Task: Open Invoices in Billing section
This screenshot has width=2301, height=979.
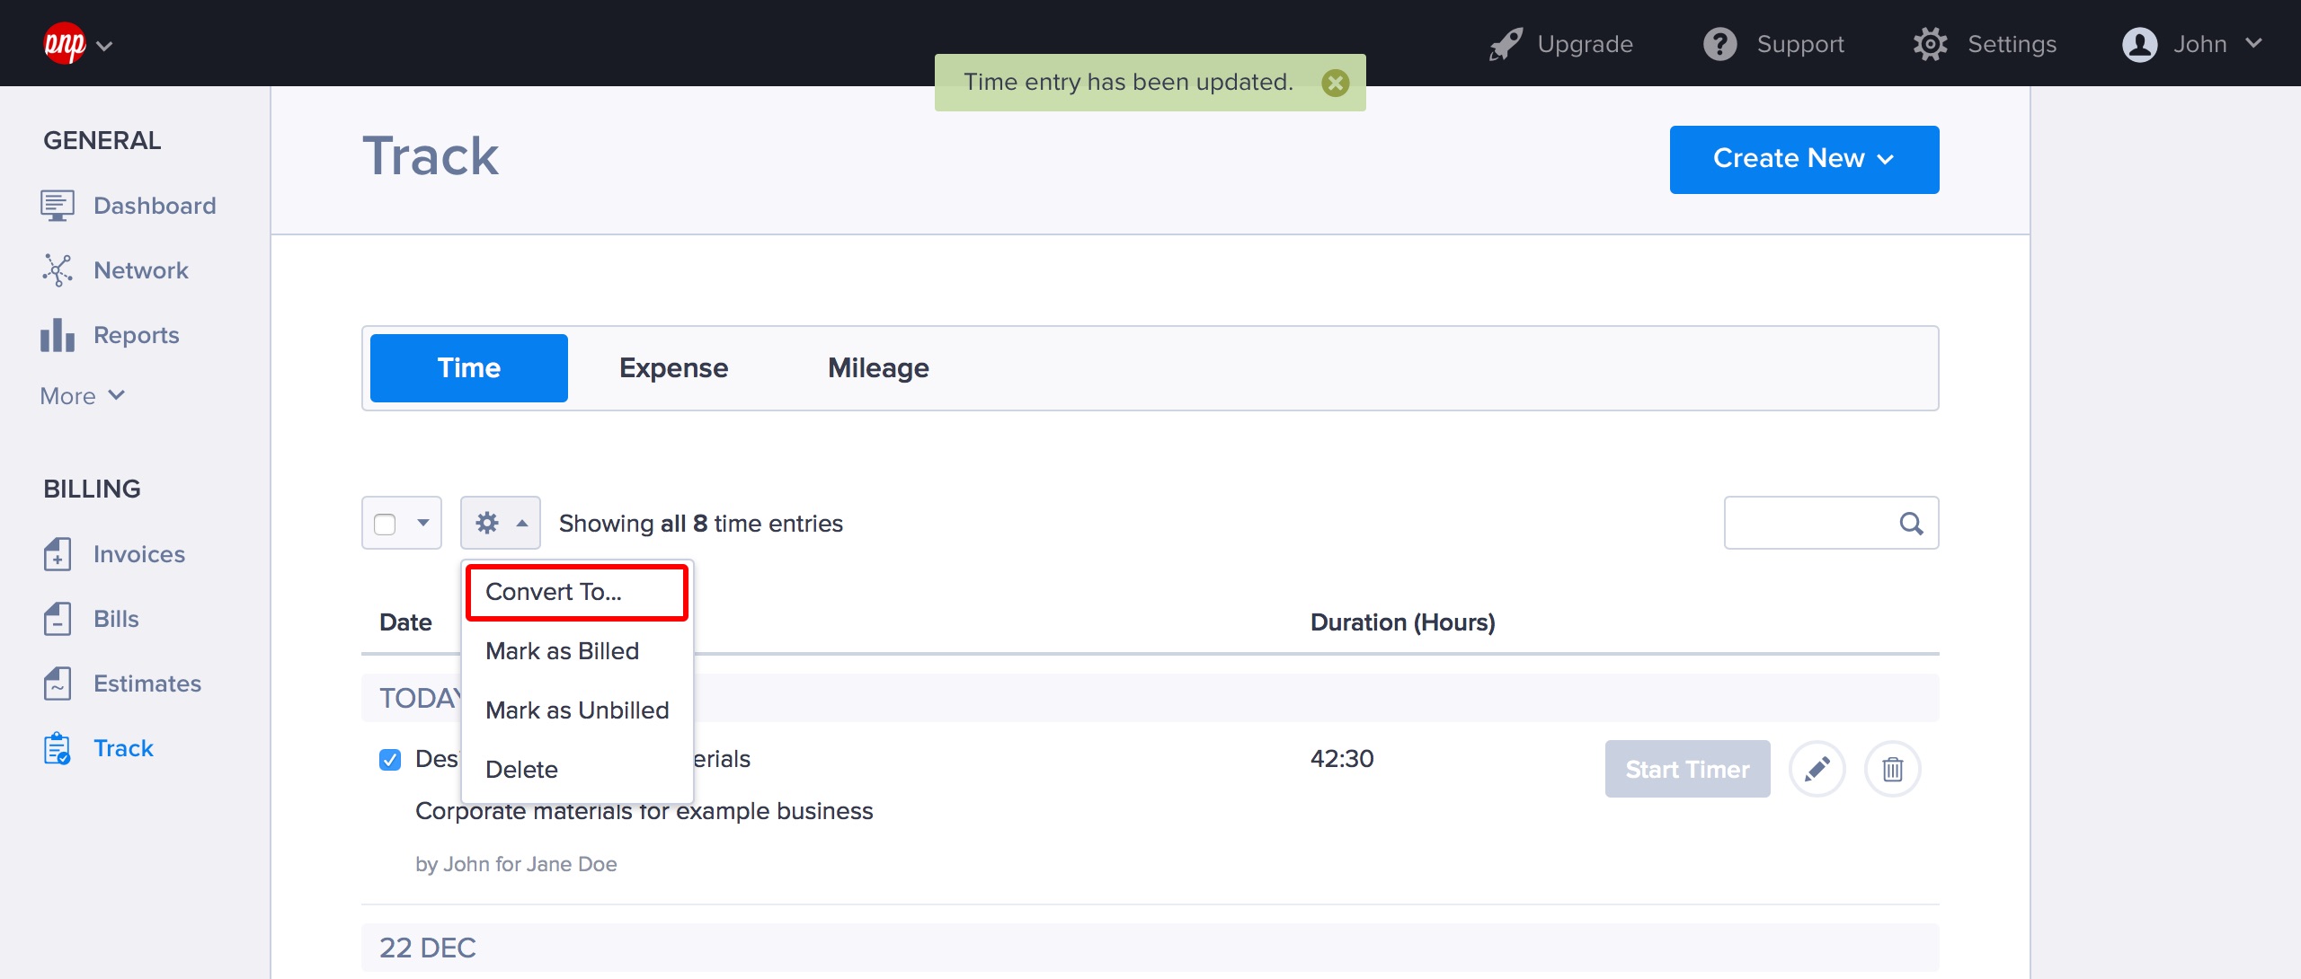Action: pyautogui.click(x=138, y=554)
